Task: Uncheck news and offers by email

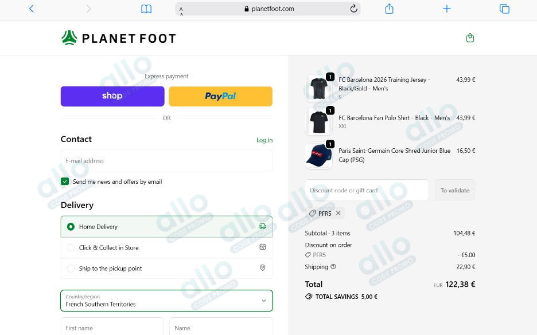Action: click(65, 181)
